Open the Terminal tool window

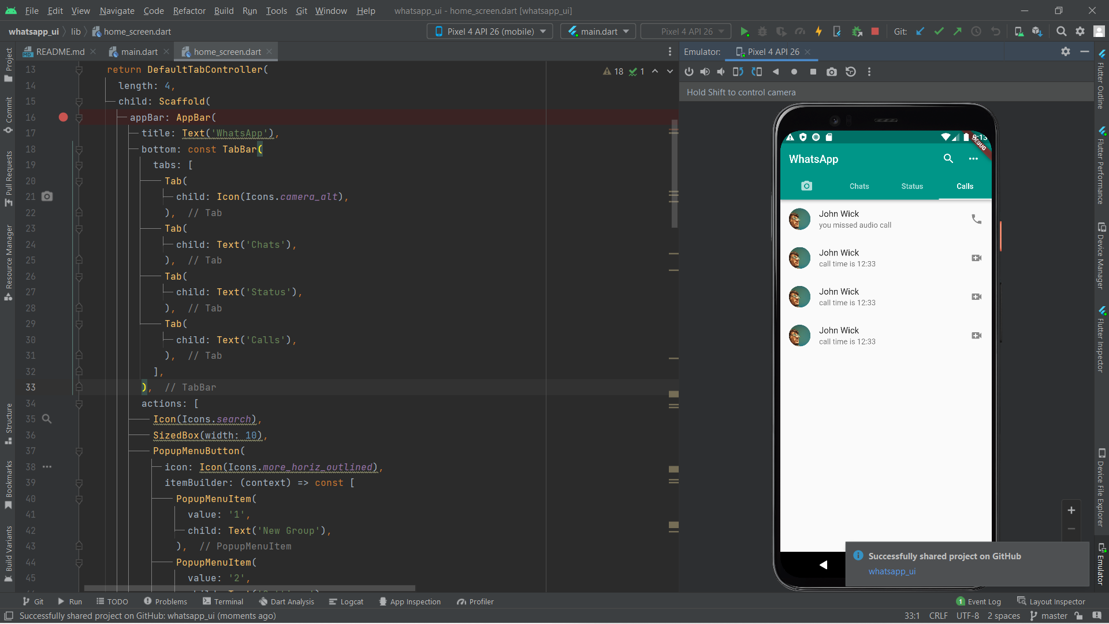(x=223, y=601)
